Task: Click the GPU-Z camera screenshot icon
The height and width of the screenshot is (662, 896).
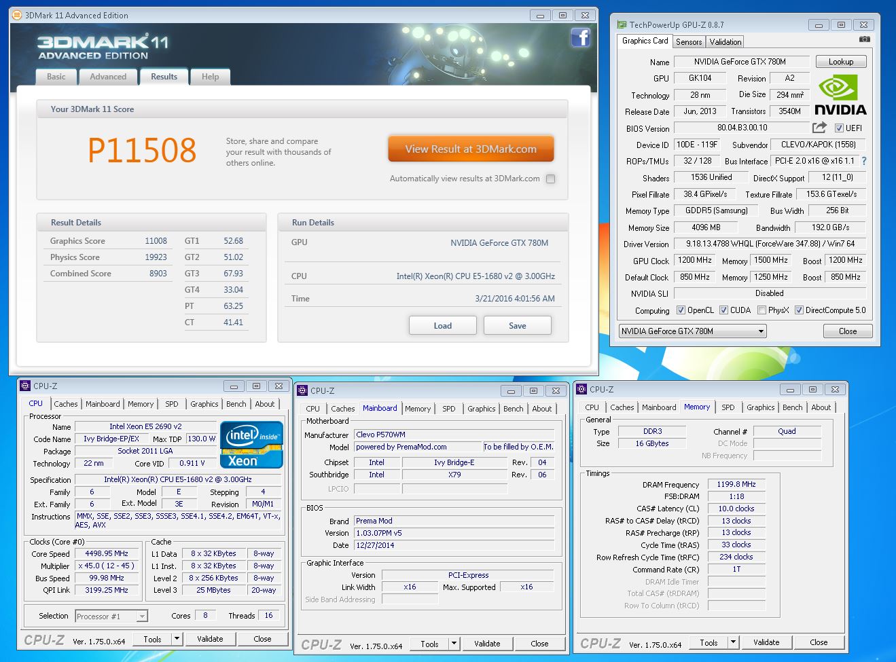Action: (x=865, y=40)
